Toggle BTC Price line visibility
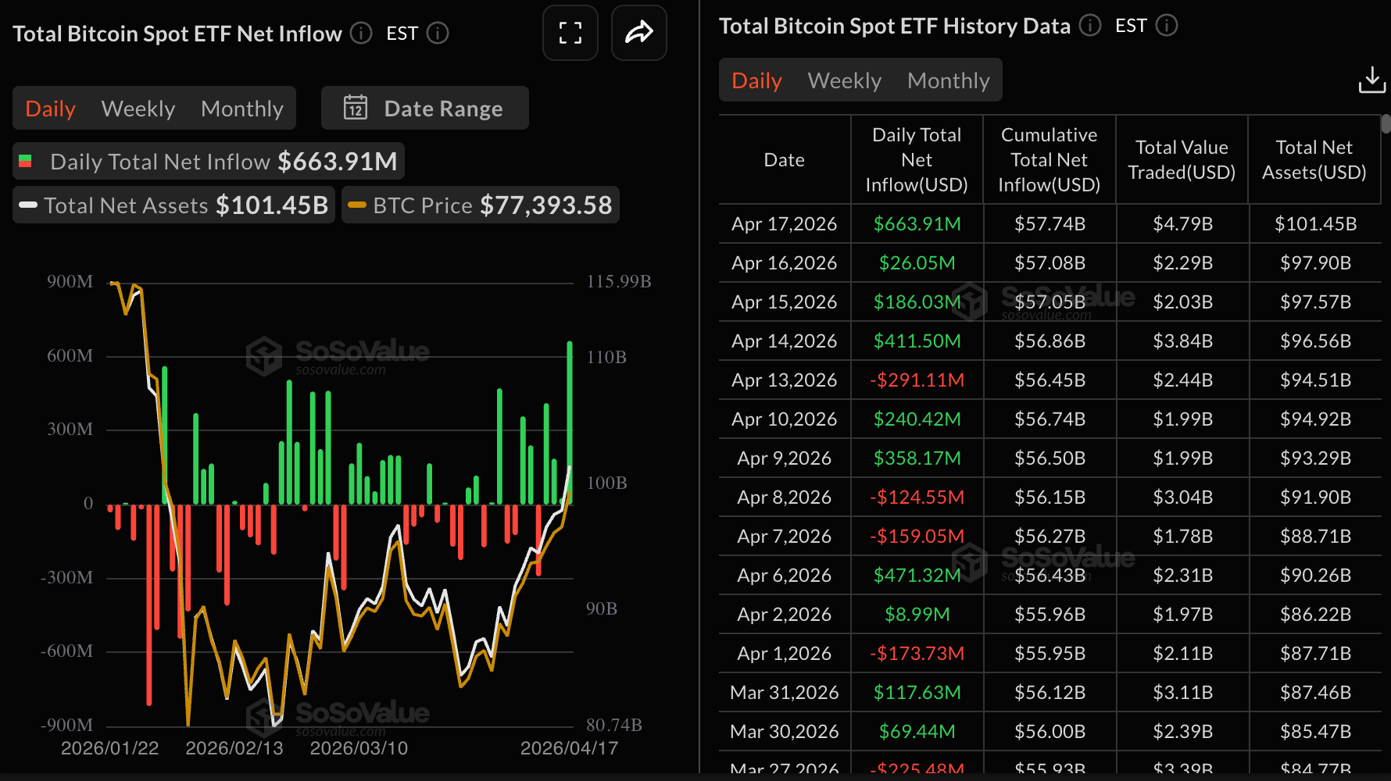The height and width of the screenshot is (781, 1391). pyautogui.click(x=480, y=205)
